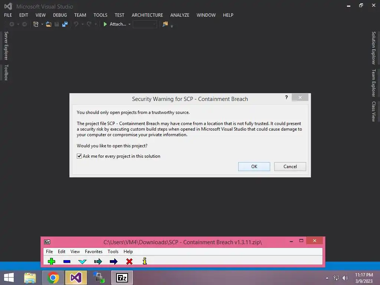380x285 pixels.
Task: Open the New Project dropdown arrow
Action: point(42,24)
